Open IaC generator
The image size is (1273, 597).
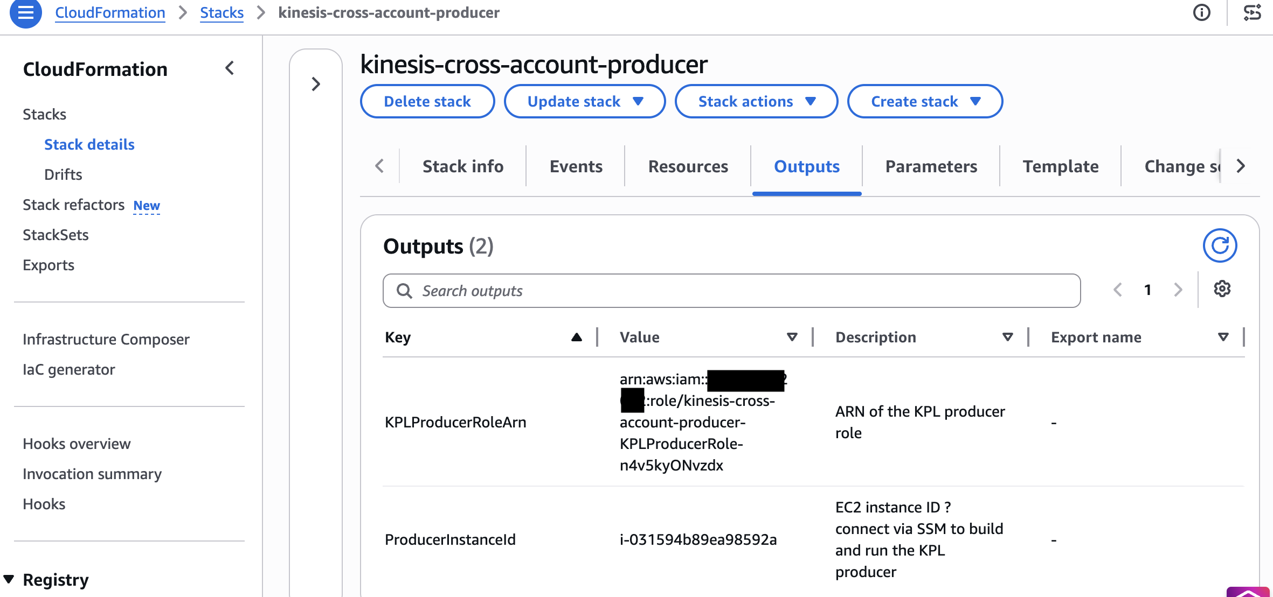click(x=69, y=369)
